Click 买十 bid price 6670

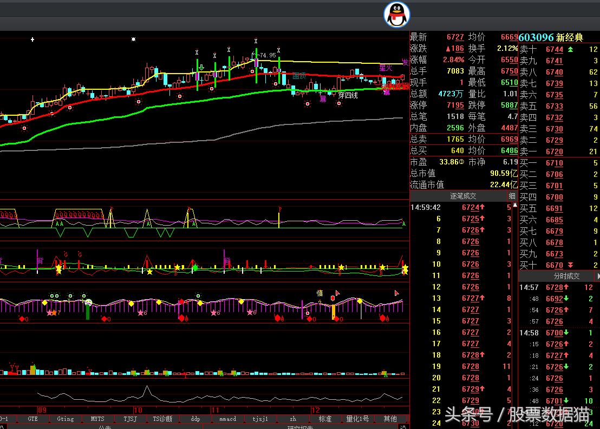555,265
